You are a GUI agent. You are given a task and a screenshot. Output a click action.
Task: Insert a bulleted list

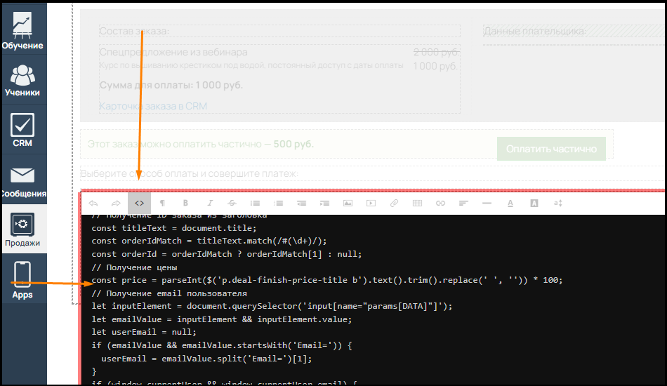pyautogui.click(x=255, y=204)
